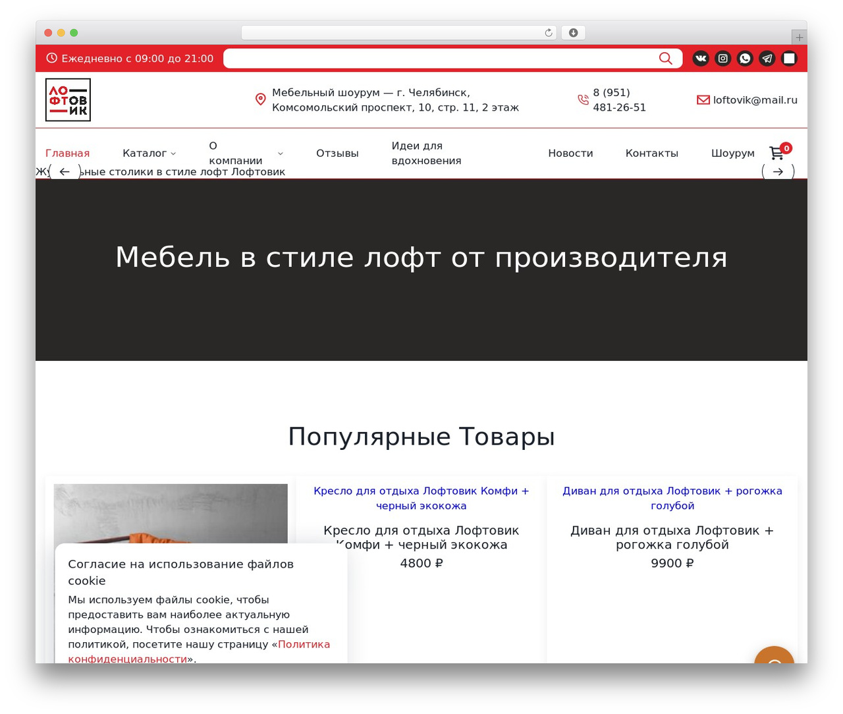Open a new browser tab
This screenshot has height=714, width=843.
(x=800, y=38)
